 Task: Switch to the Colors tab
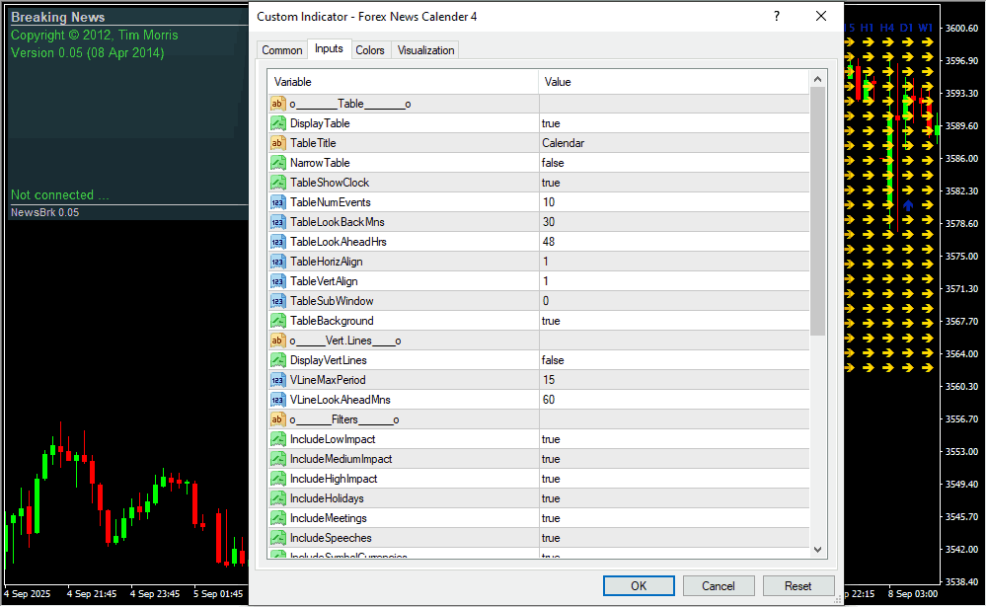(370, 50)
